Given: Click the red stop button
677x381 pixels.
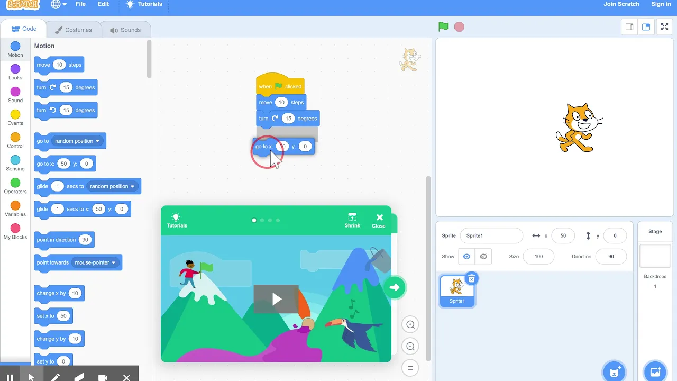Looking at the screenshot, I should [x=459, y=26].
